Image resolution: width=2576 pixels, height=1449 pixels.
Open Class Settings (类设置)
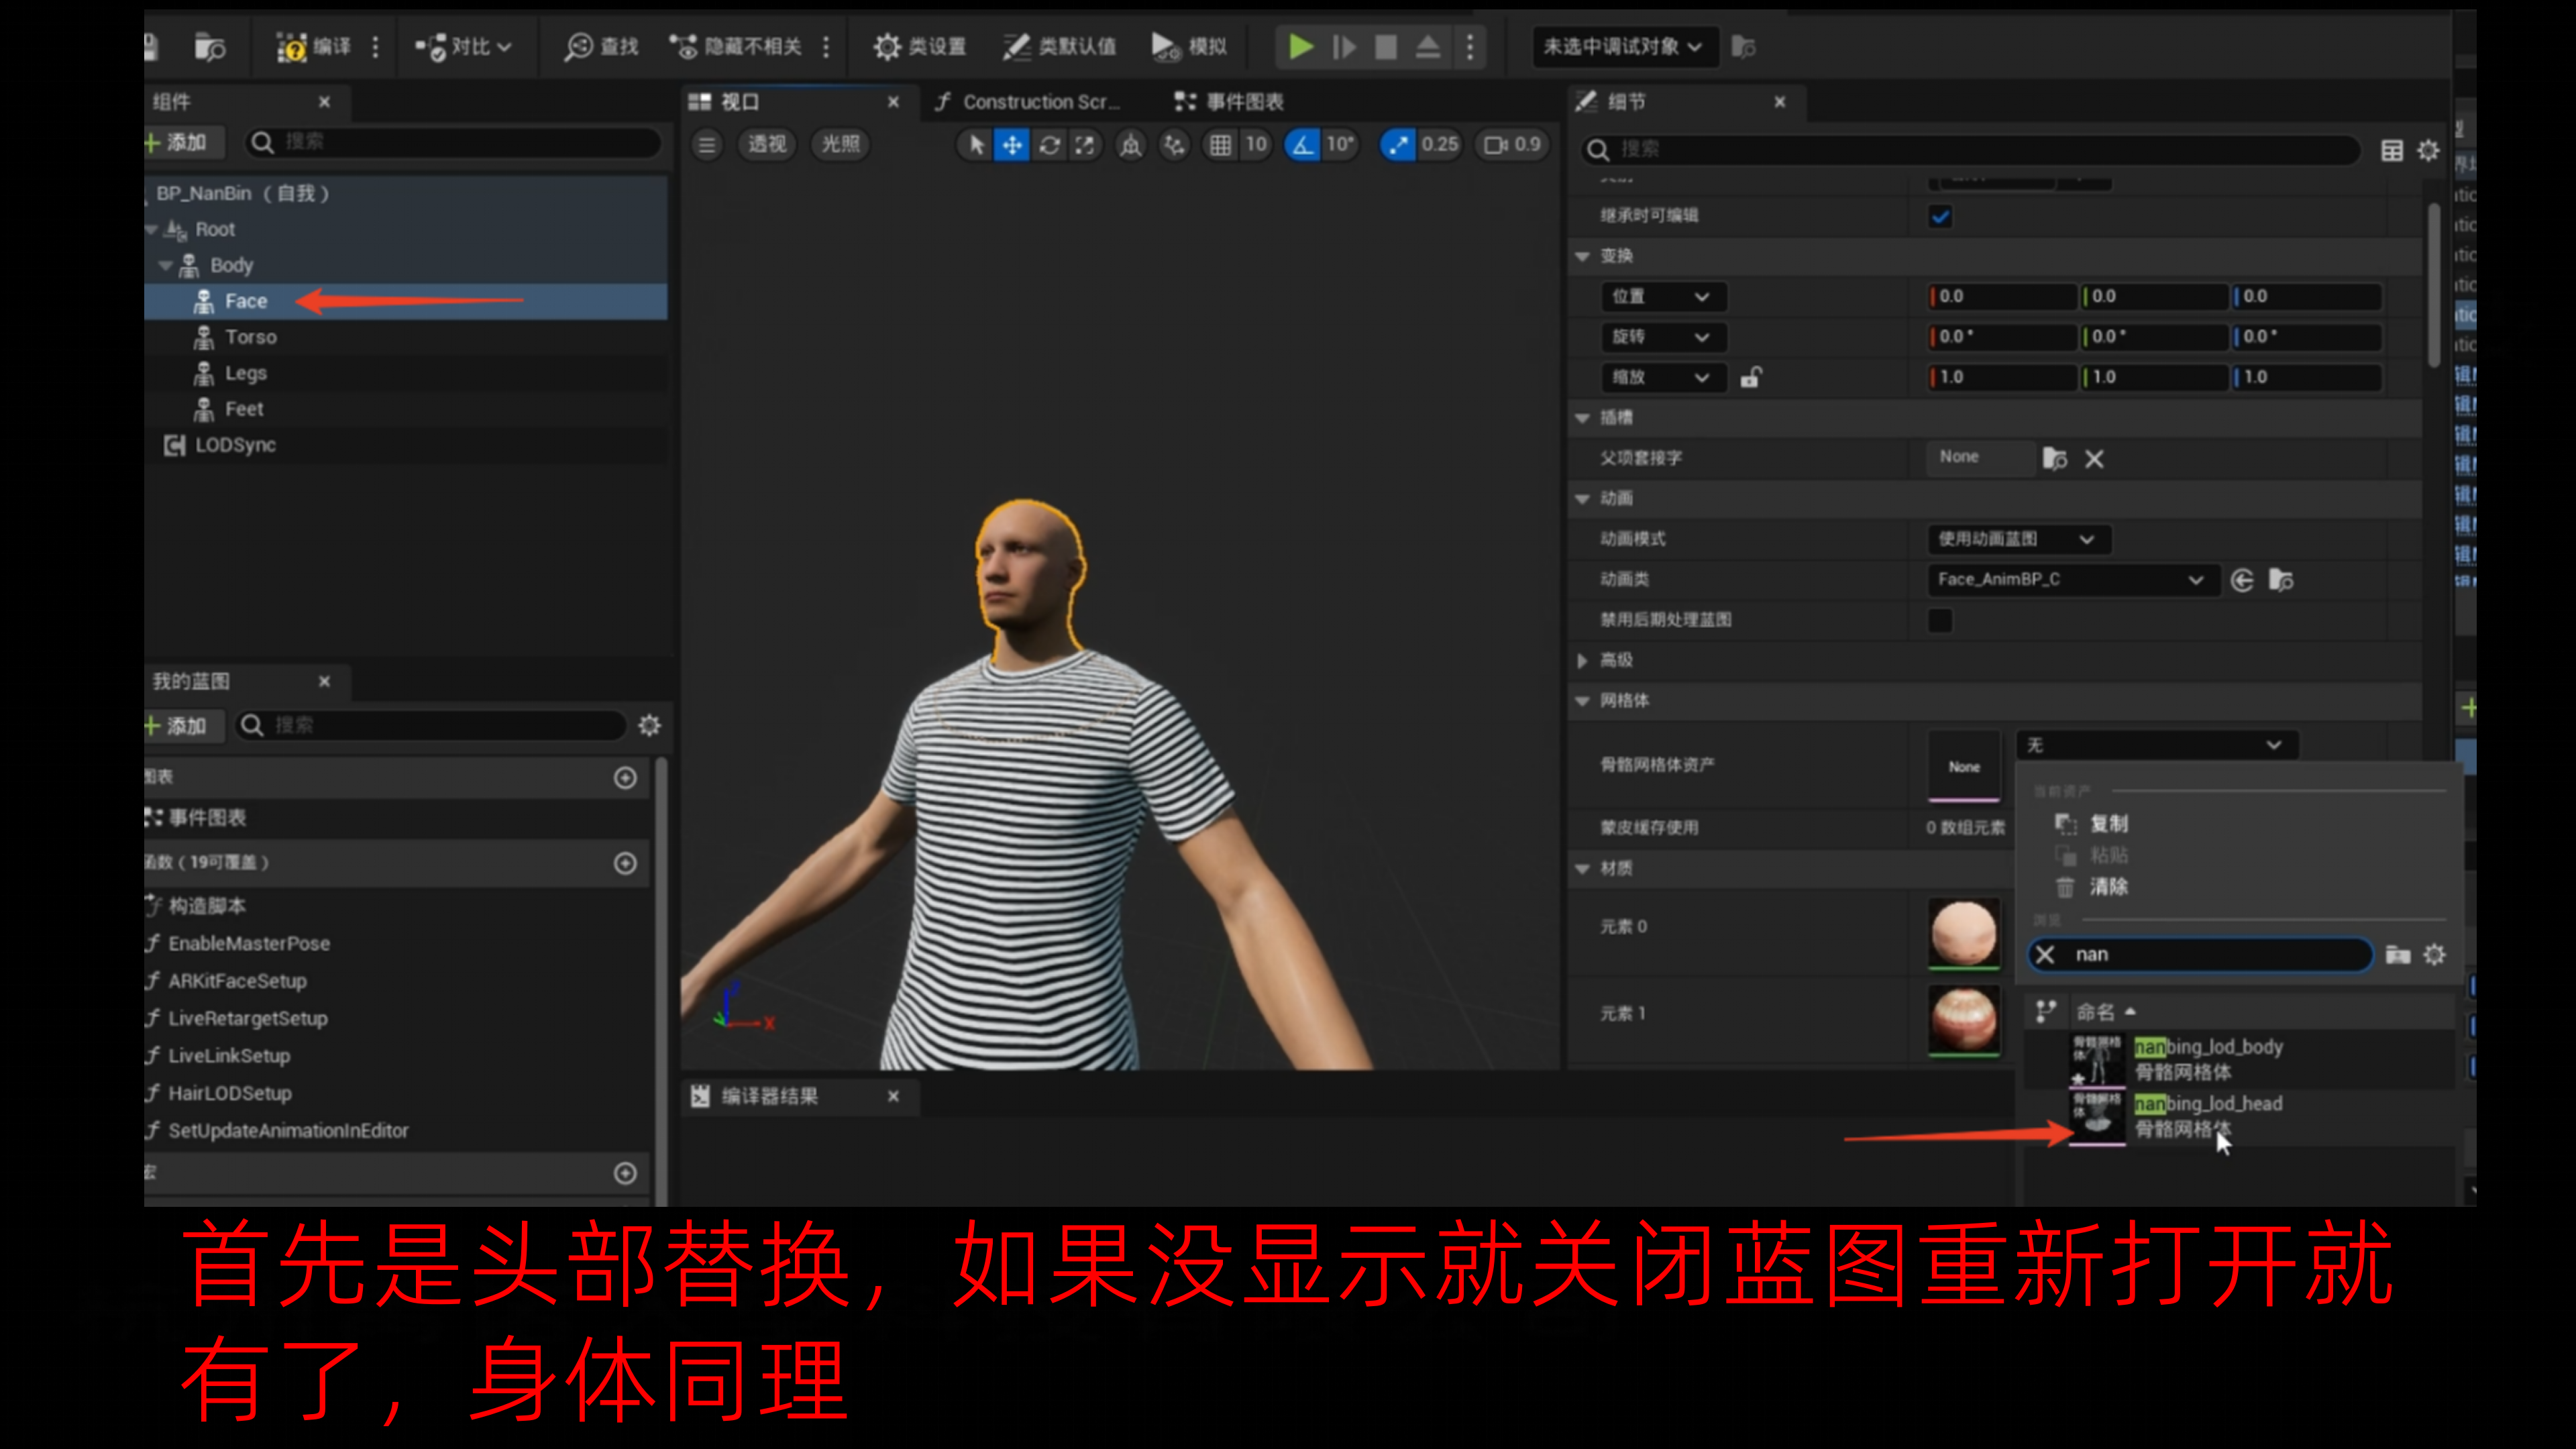point(920,46)
